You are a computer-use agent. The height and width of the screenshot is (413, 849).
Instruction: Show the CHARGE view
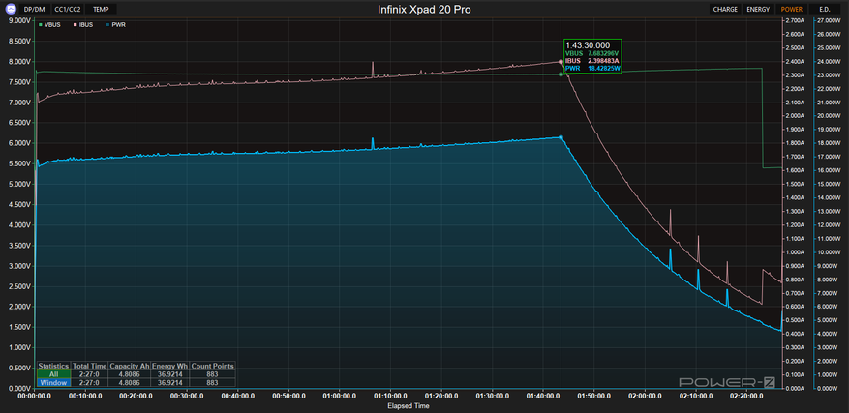coord(725,9)
